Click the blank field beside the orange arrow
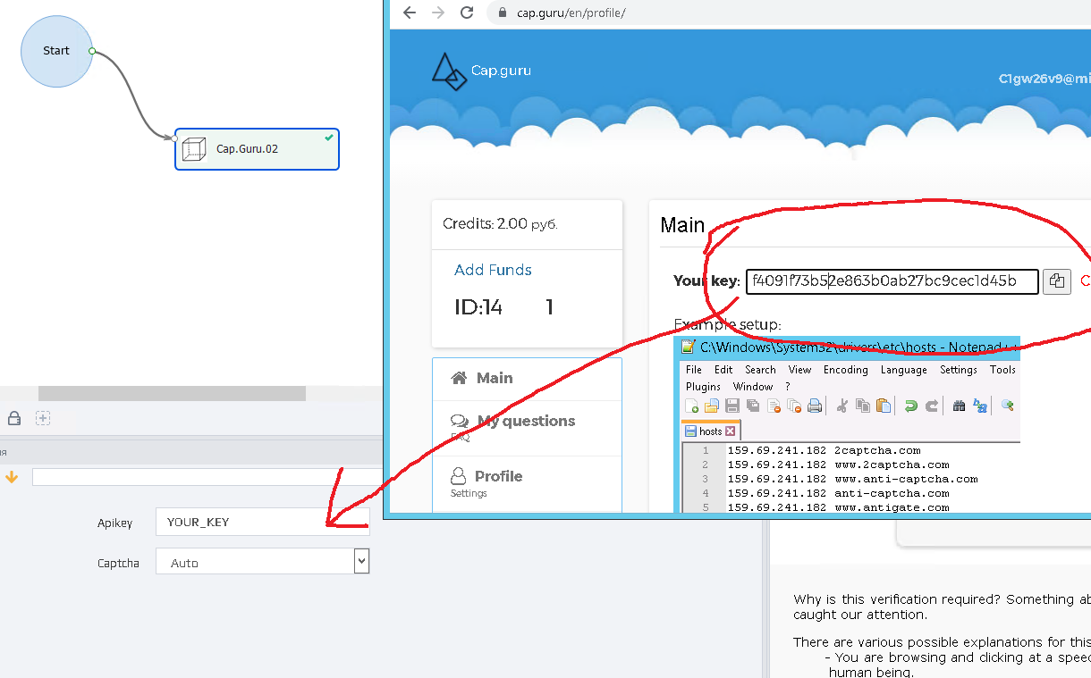This screenshot has height=678, width=1091. coord(207,477)
